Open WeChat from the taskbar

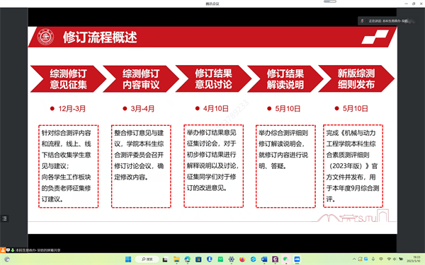click(286, 259)
